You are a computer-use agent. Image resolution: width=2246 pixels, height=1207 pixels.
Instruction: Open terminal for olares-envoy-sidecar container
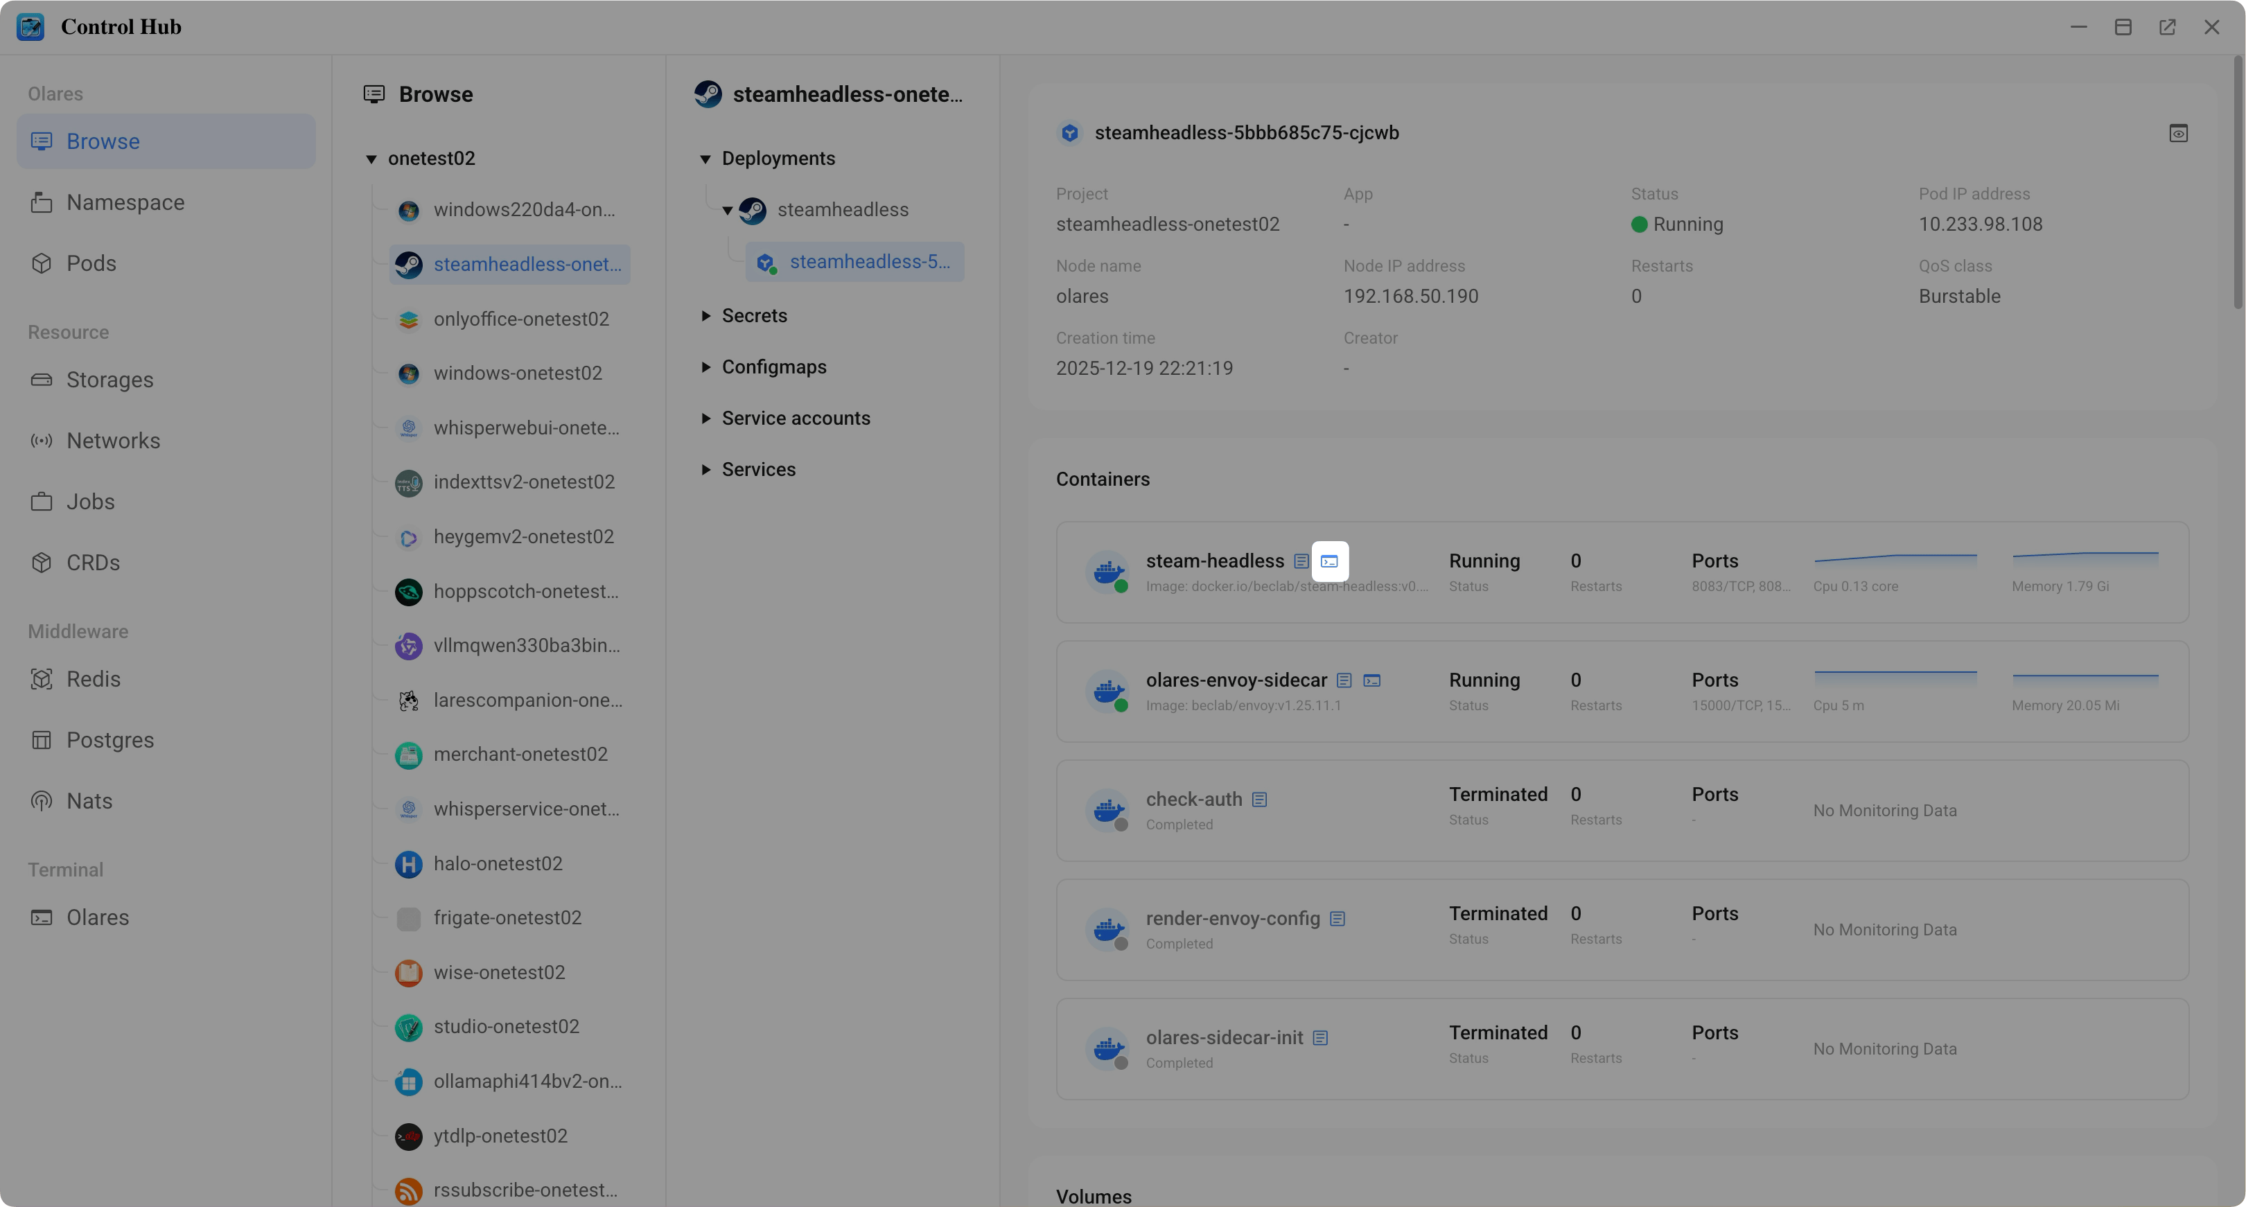point(1371,680)
